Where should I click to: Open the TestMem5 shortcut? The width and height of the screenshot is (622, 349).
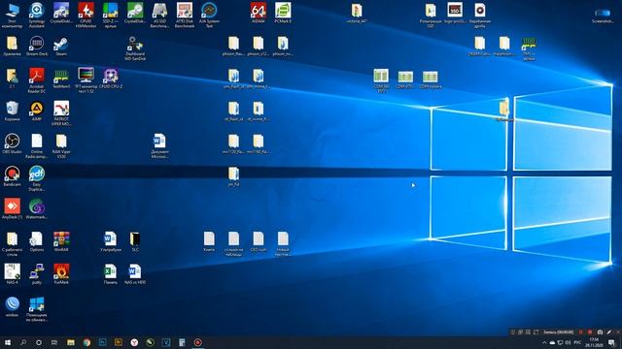pos(61,78)
